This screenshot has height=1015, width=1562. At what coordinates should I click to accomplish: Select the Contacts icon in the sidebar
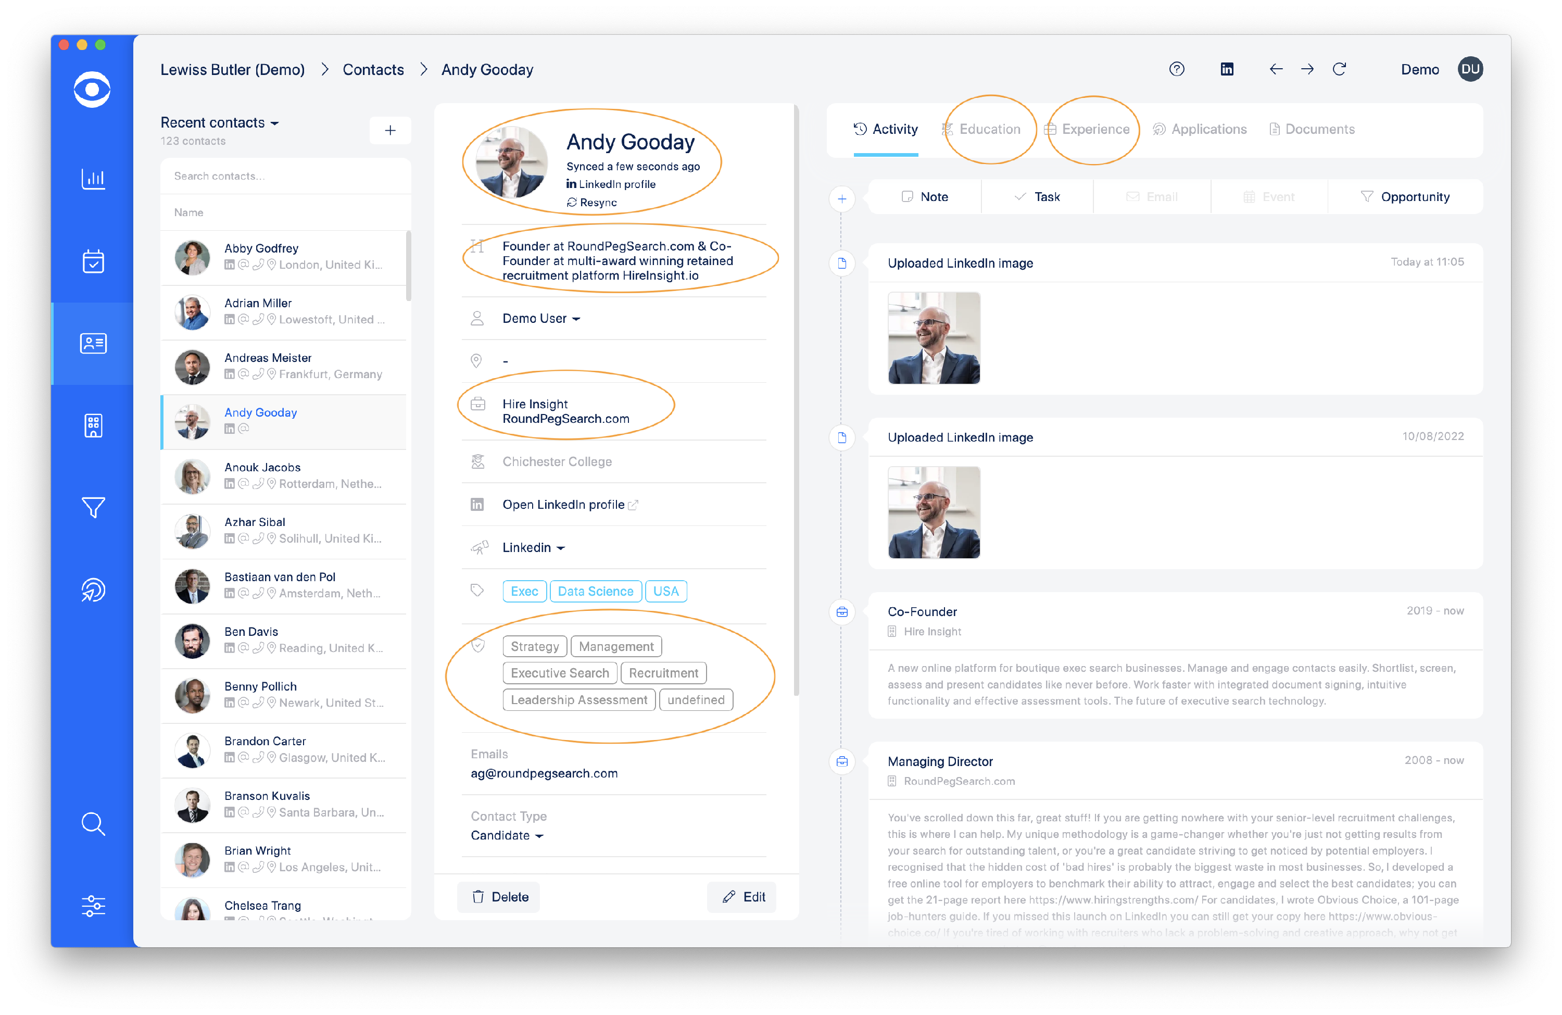coord(93,343)
